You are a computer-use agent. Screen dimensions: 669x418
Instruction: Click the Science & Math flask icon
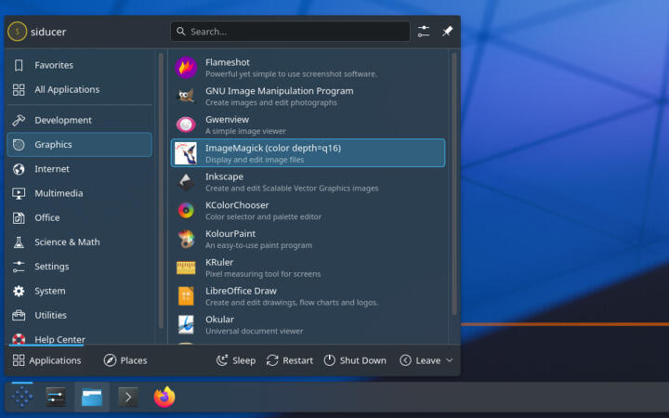tap(19, 242)
